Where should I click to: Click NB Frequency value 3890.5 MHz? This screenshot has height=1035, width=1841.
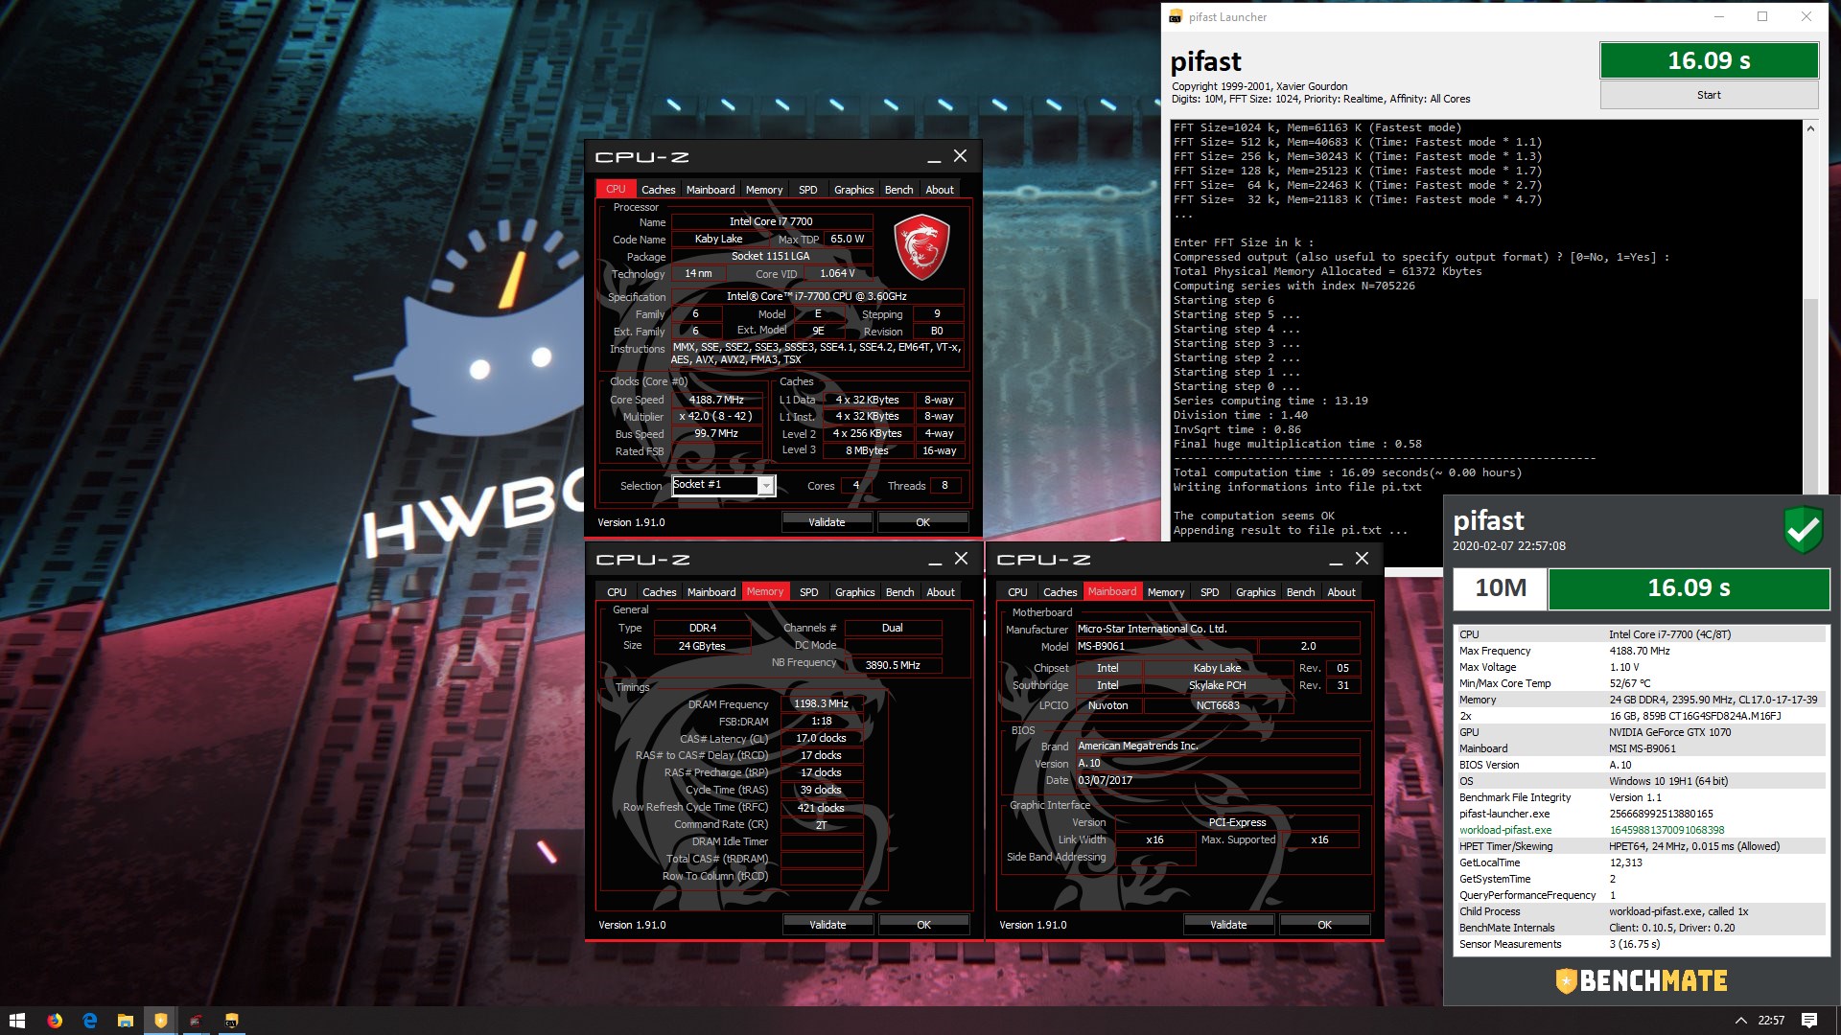pyautogui.click(x=893, y=665)
